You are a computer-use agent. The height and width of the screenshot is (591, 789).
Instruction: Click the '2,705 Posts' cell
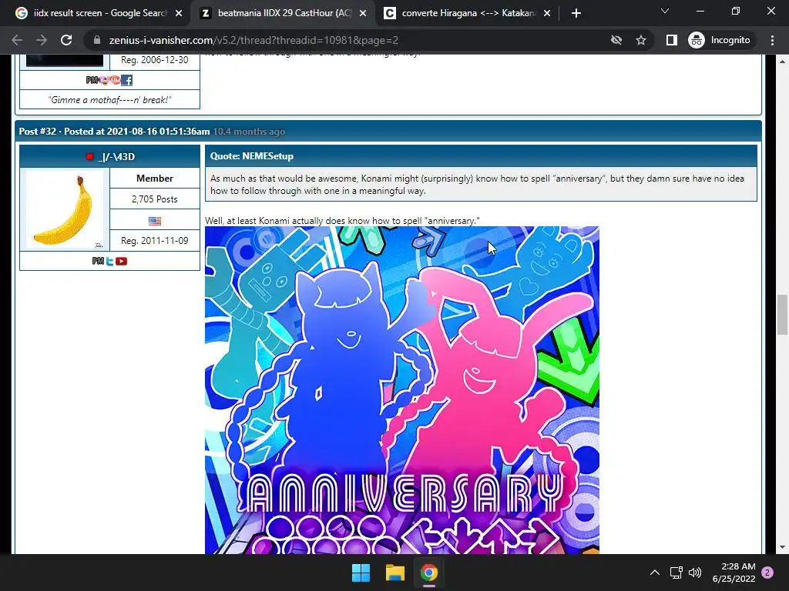click(154, 199)
